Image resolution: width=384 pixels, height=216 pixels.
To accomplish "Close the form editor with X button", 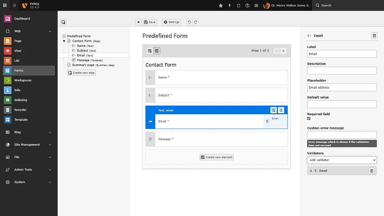I will tap(138, 22).
